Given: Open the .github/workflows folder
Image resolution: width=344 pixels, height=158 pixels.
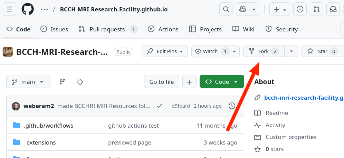Looking at the screenshot, I should pos(49,126).
